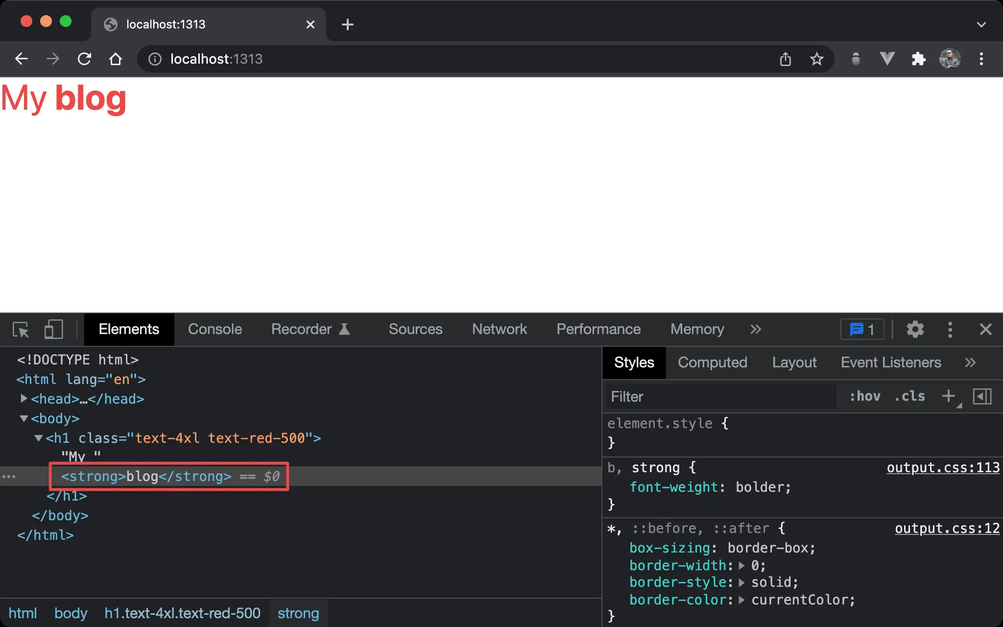This screenshot has width=1003, height=627.
Task: Select body in the breadcrumb bar
Action: tap(71, 613)
